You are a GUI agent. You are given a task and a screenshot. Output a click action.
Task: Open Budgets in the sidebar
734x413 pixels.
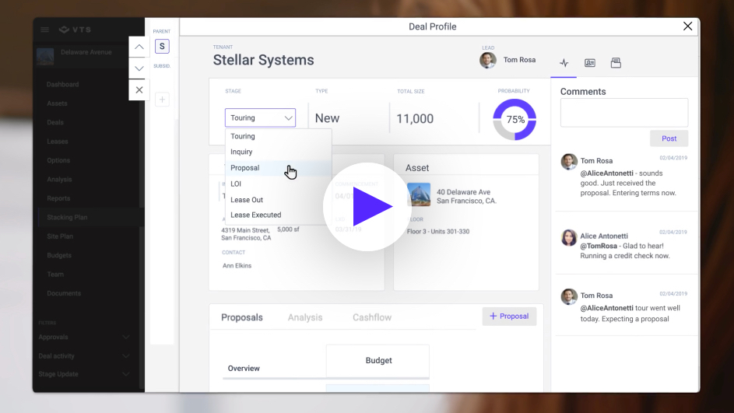(x=59, y=255)
